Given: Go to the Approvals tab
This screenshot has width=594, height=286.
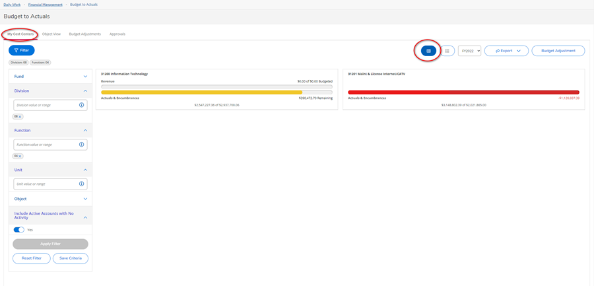Looking at the screenshot, I should pyautogui.click(x=117, y=34).
